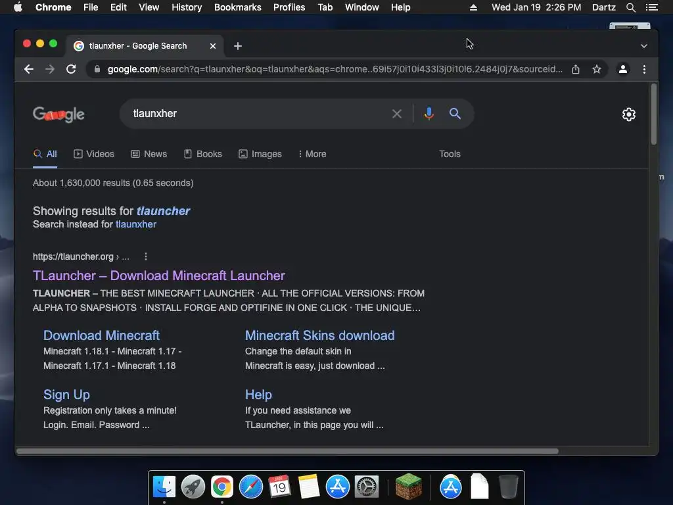Reload the page
This screenshot has height=505, width=673.
(71, 69)
